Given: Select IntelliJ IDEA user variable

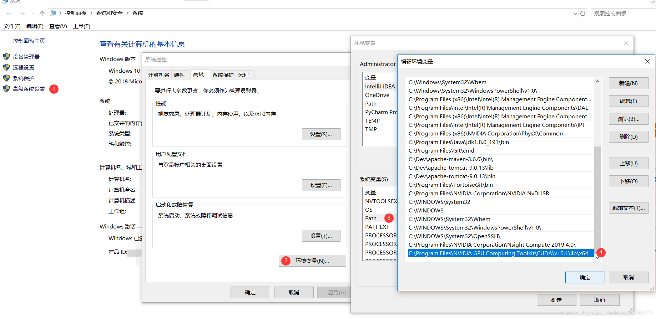Looking at the screenshot, I should tap(380, 87).
